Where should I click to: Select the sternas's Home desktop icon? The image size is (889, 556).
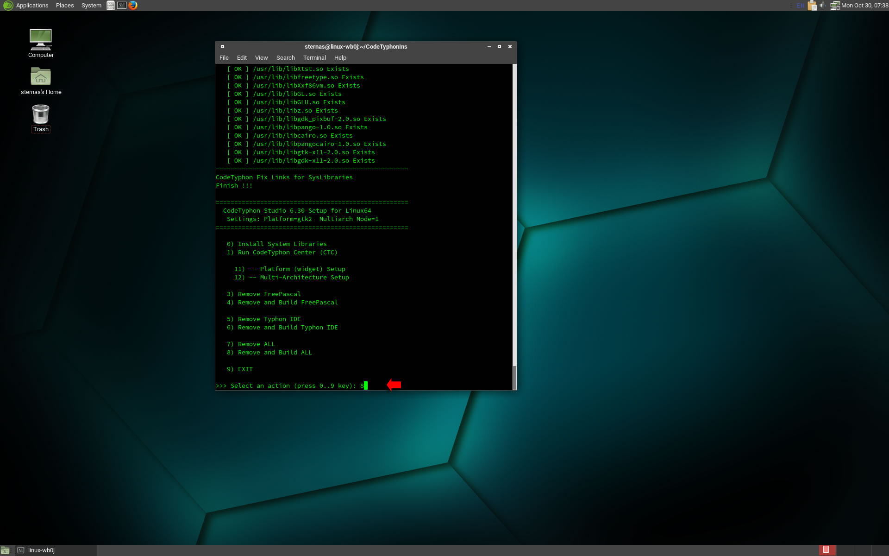pos(41,81)
